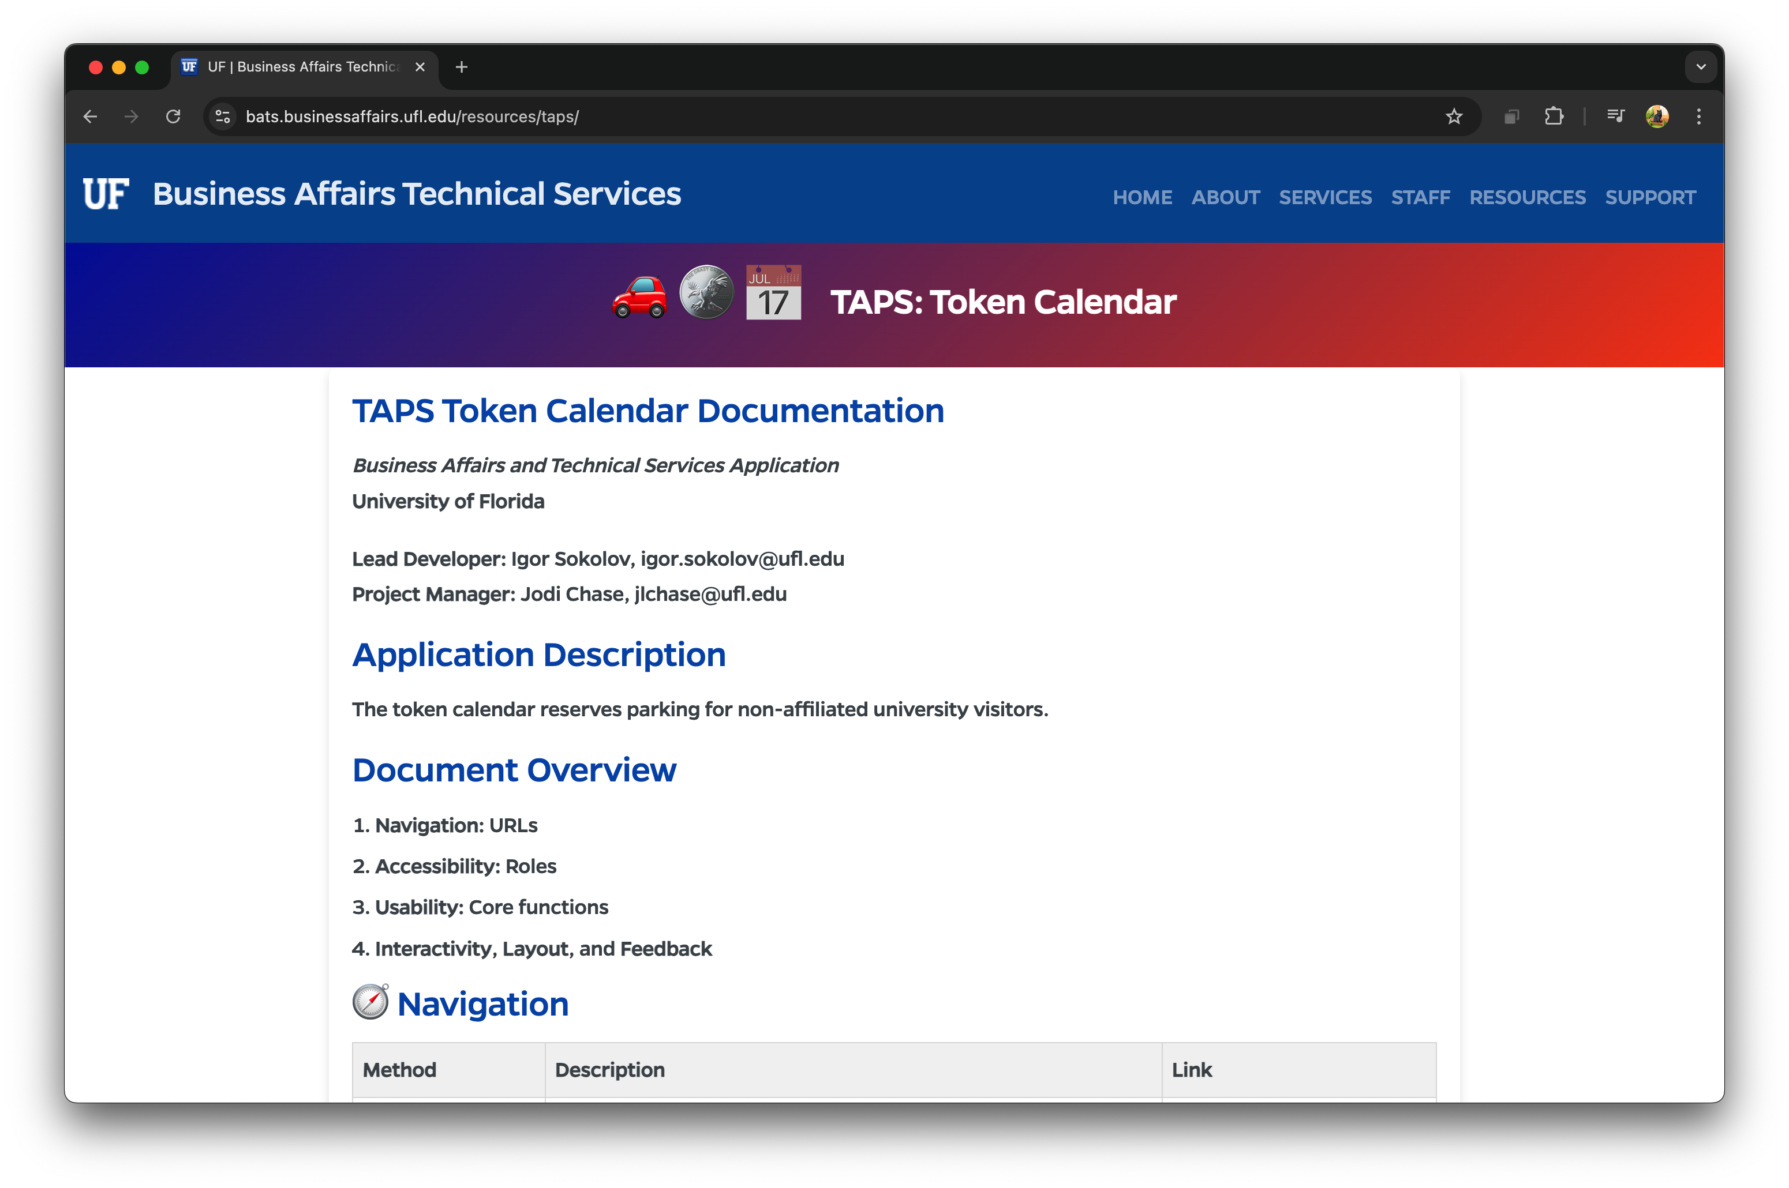This screenshot has height=1188, width=1789.
Task: Click the 'University of Florida' text line
Action: pyautogui.click(x=448, y=502)
